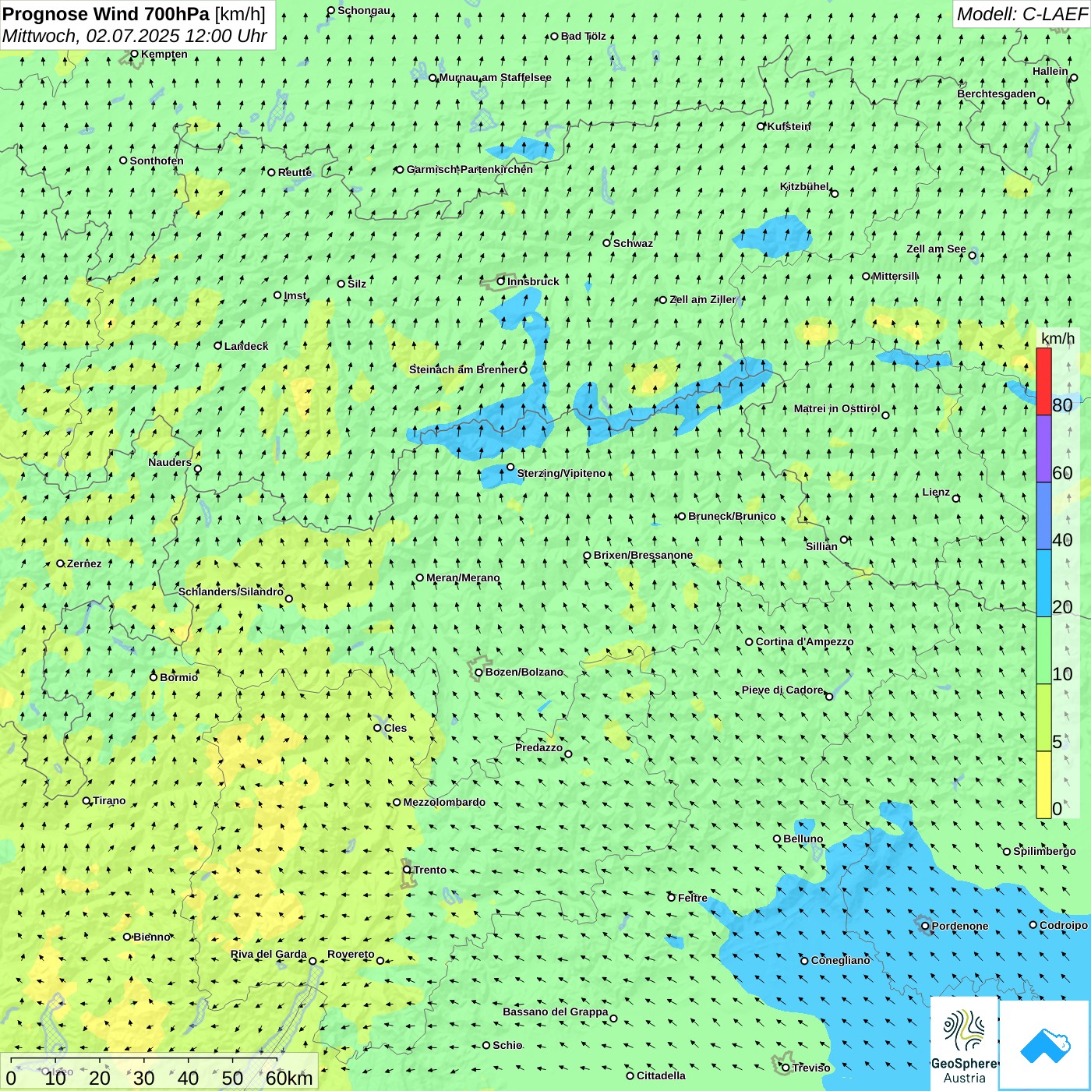The image size is (1091, 1091).
Task: Click the 'Steinach am Brenner' label
Action: click(x=463, y=369)
